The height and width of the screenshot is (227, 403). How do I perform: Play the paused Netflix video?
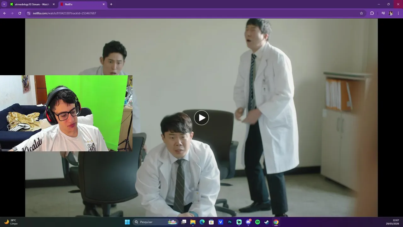click(201, 118)
